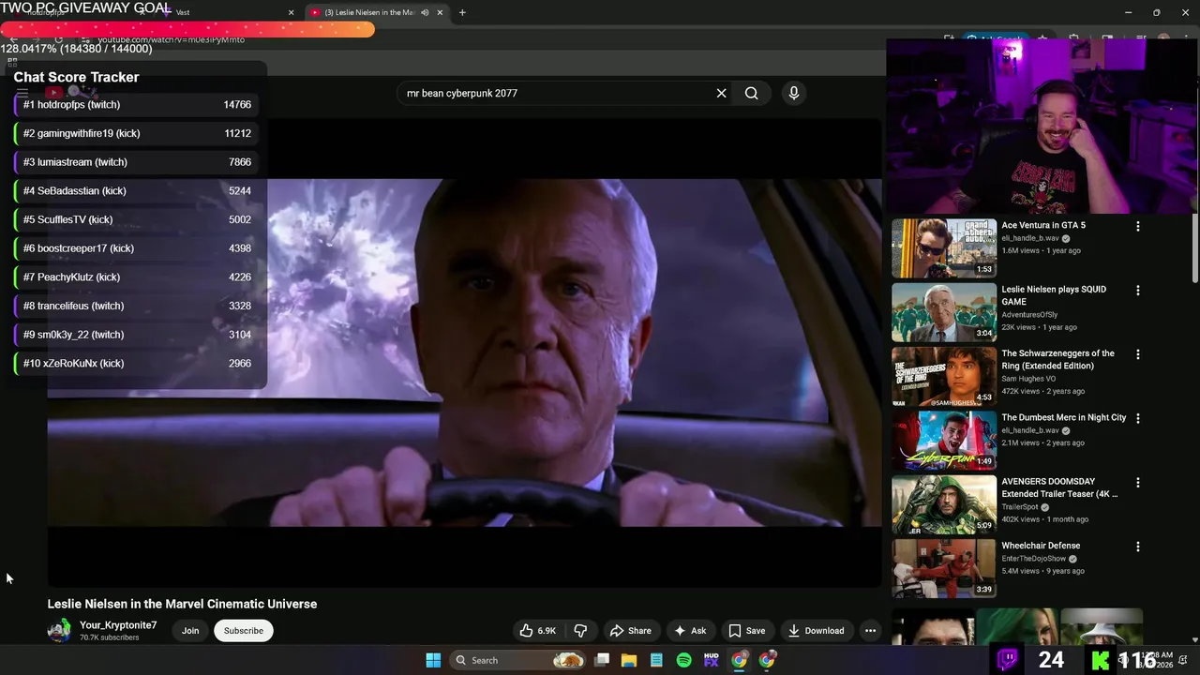
Task: Click '#5 ScufflesTV (kick)' tracker row
Action: coord(137,219)
